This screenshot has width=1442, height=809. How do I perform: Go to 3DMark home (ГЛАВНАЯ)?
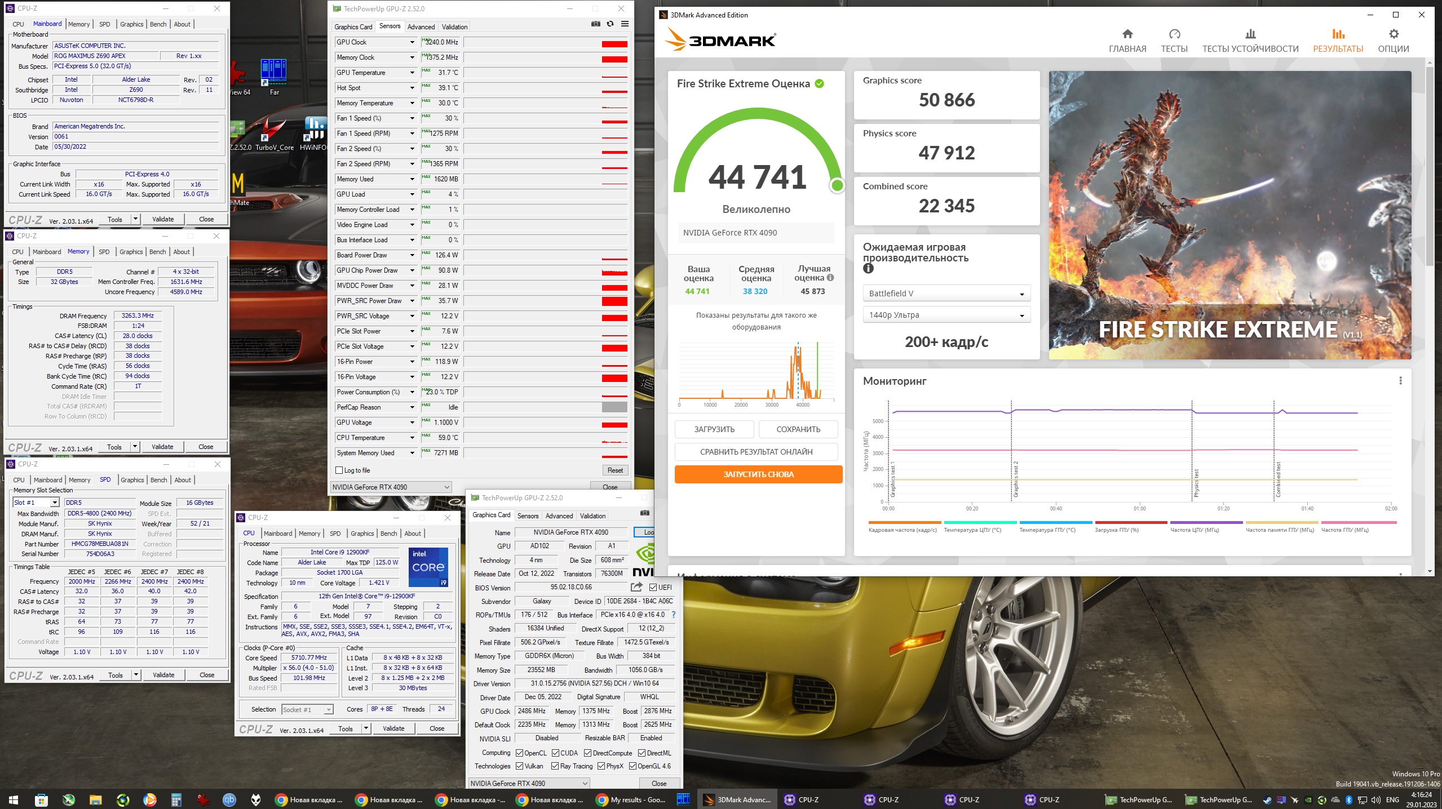(x=1127, y=41)
